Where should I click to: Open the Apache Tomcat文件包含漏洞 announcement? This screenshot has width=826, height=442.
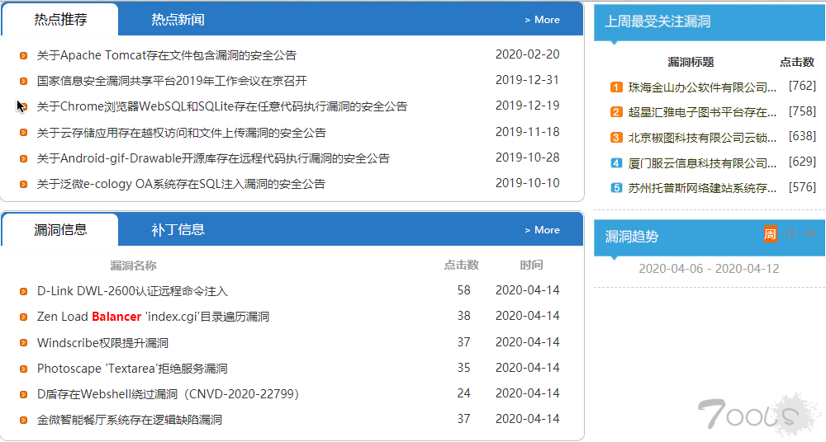click(x=167, y=55)
